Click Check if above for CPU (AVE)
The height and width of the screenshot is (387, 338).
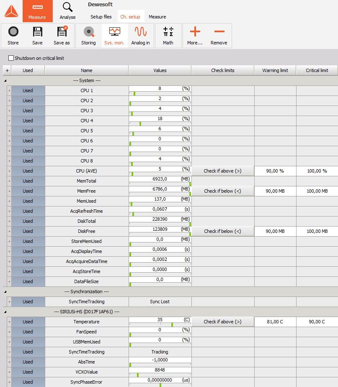tap(223, 171)
